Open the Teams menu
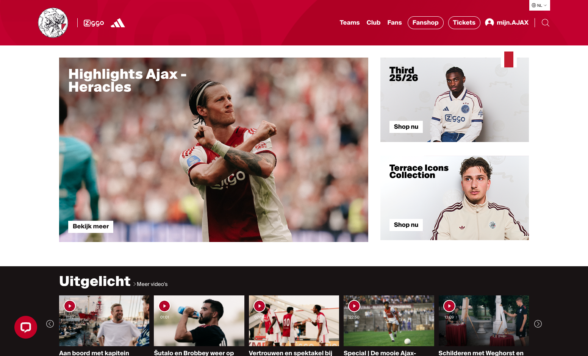 tap(350, 23)
